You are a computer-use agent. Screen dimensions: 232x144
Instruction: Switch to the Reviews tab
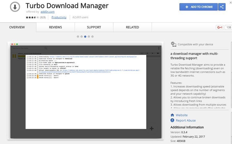55,28
